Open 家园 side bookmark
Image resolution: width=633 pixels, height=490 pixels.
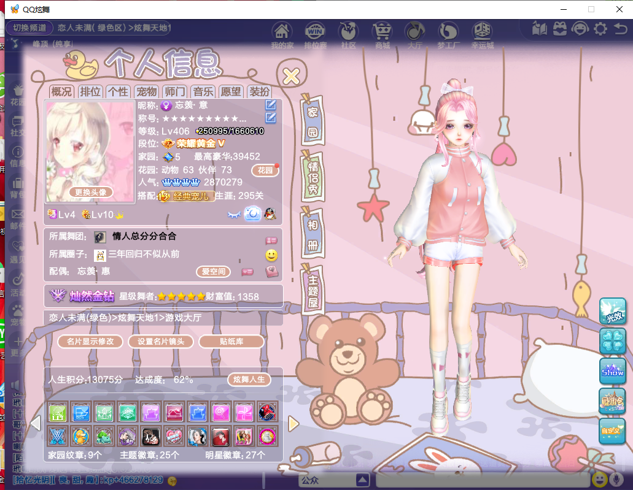(x=313, y=121)
